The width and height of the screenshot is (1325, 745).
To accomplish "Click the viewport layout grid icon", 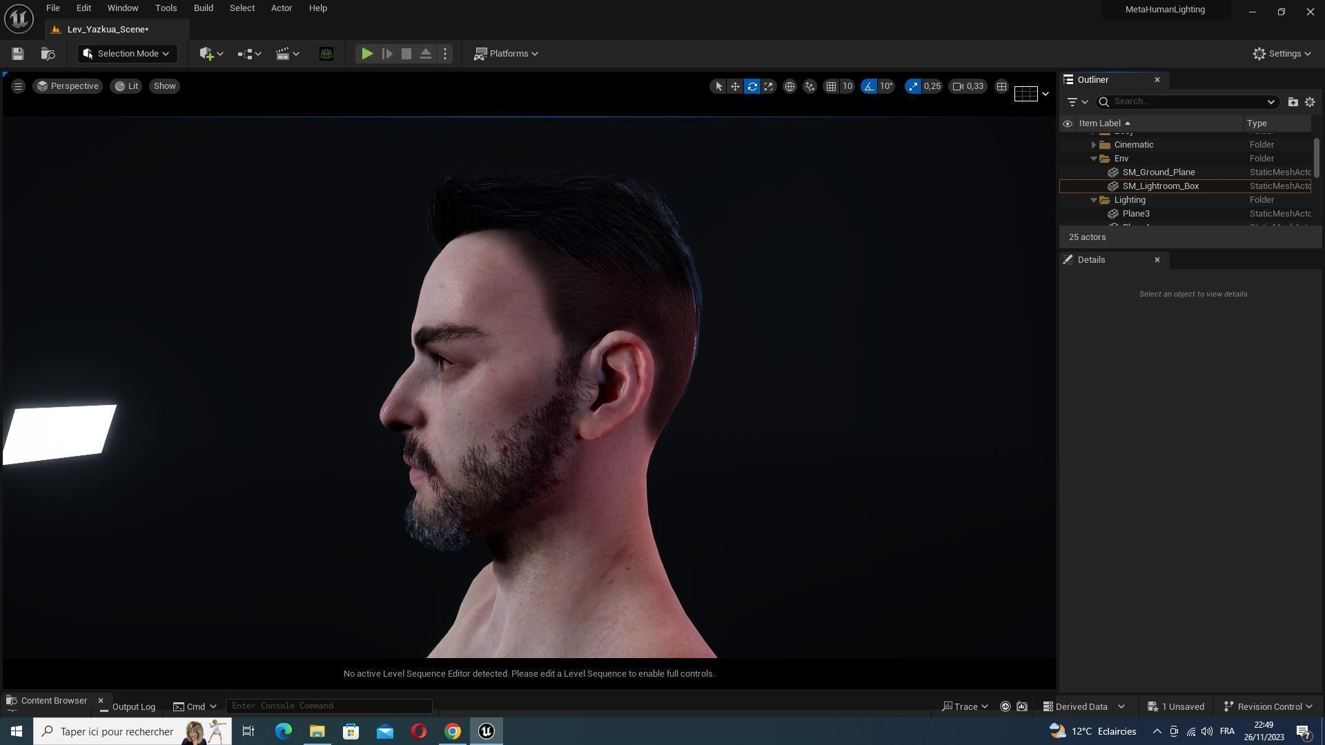I will coord(1001,86).
